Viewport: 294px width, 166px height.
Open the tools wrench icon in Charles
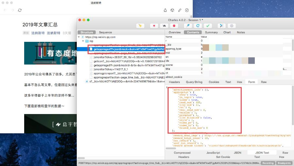[221, 26]
